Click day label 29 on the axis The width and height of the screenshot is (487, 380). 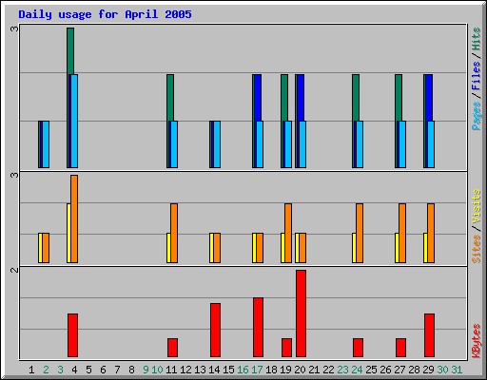tap(428, 370)
